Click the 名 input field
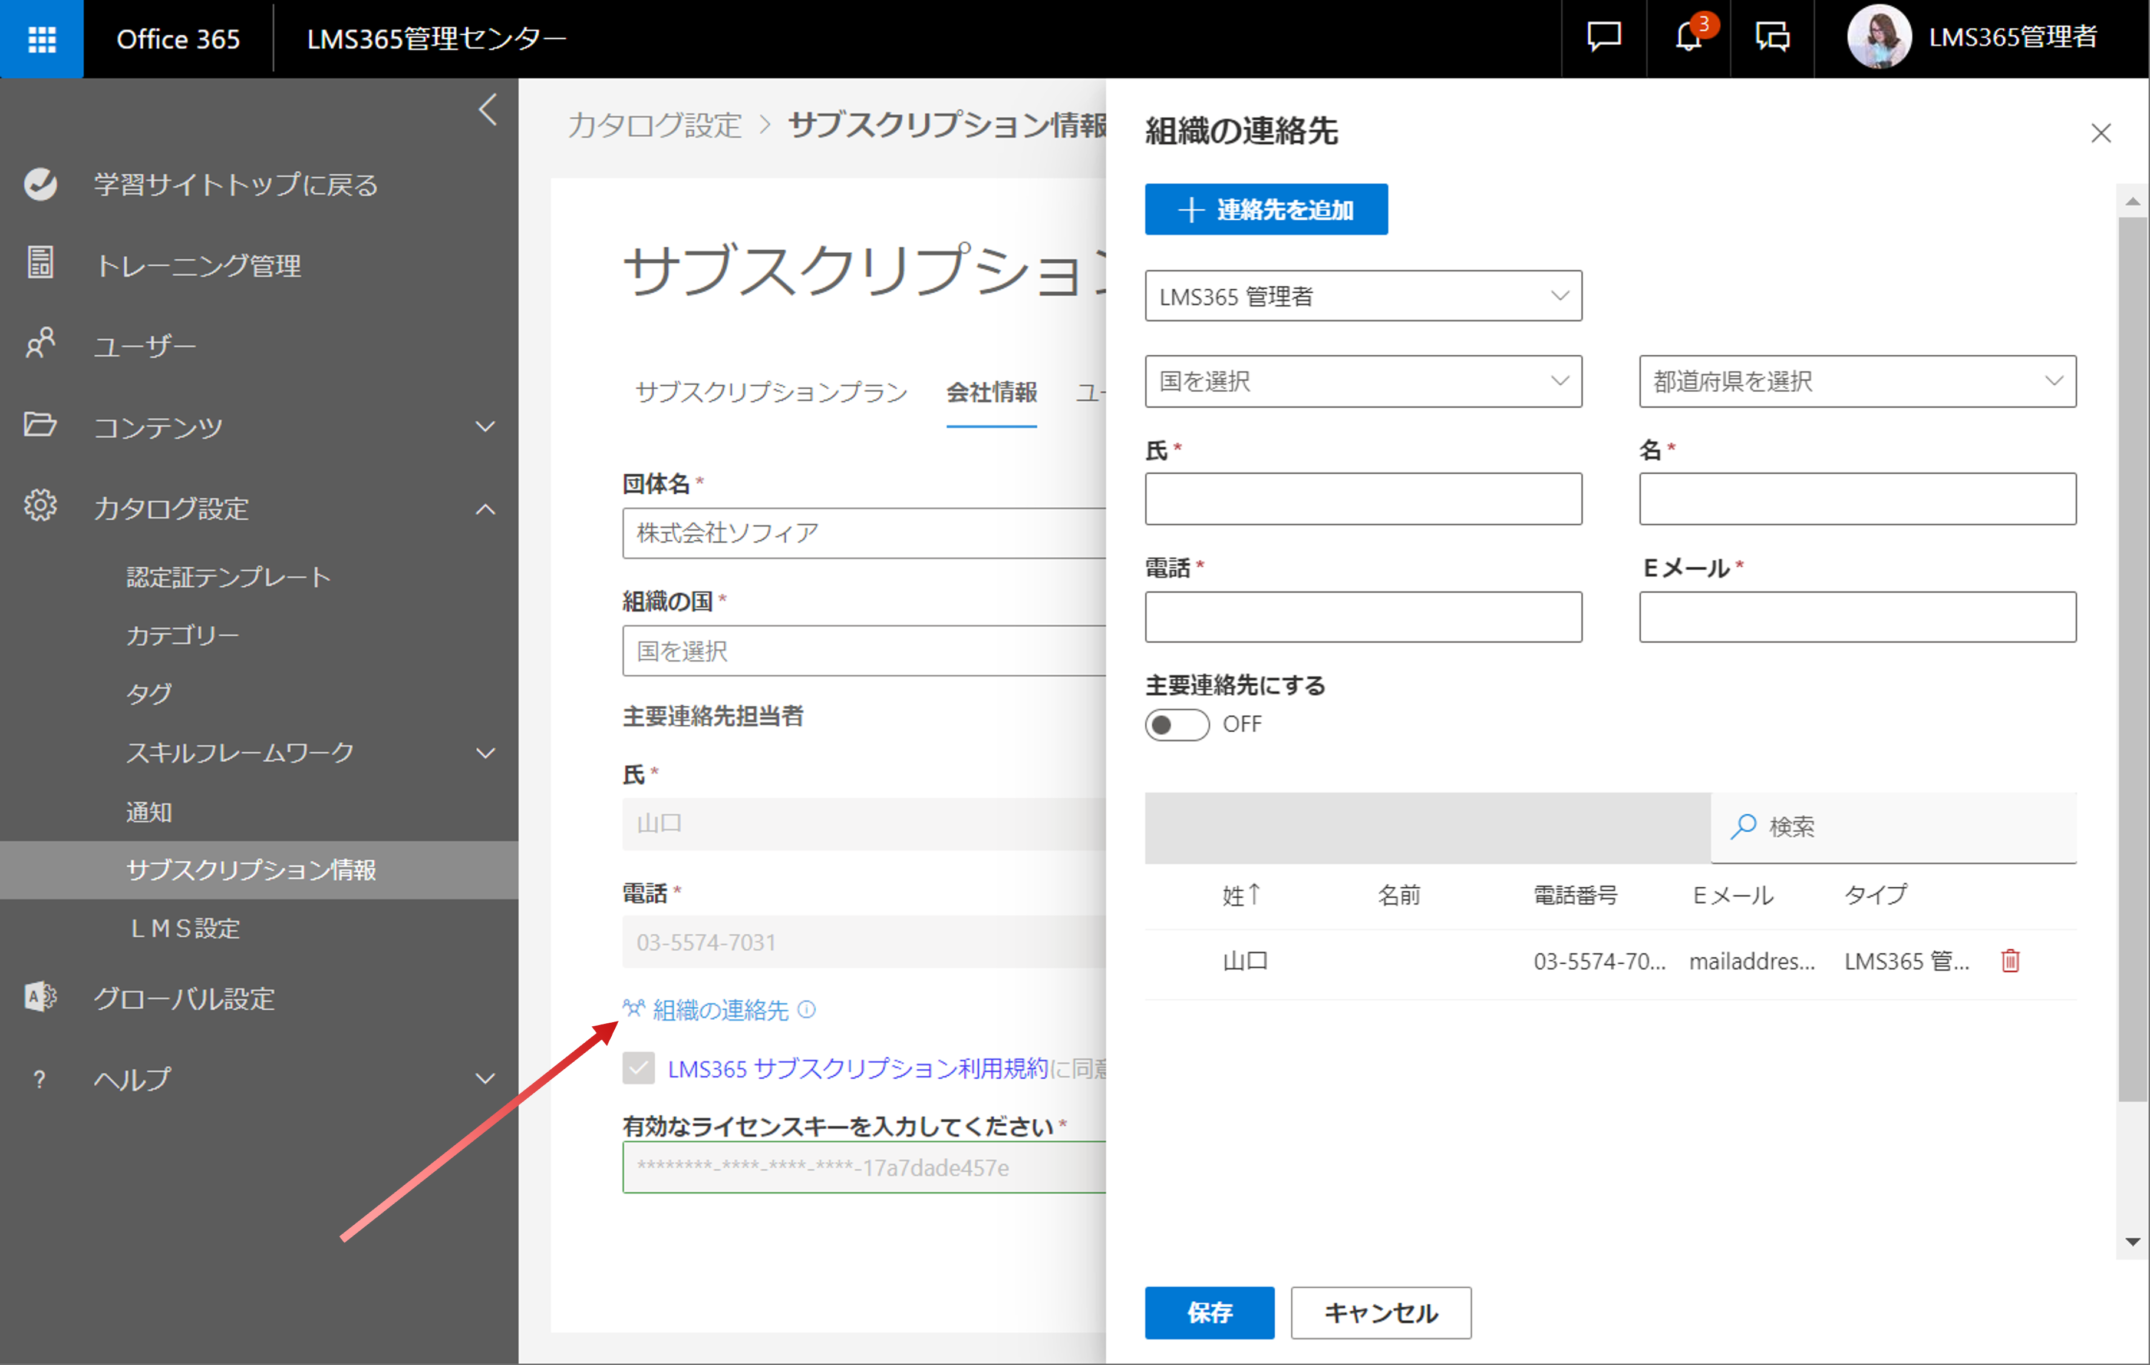The height and width of the screenshot is (1365, 2150). click(x=1857, y=498)
